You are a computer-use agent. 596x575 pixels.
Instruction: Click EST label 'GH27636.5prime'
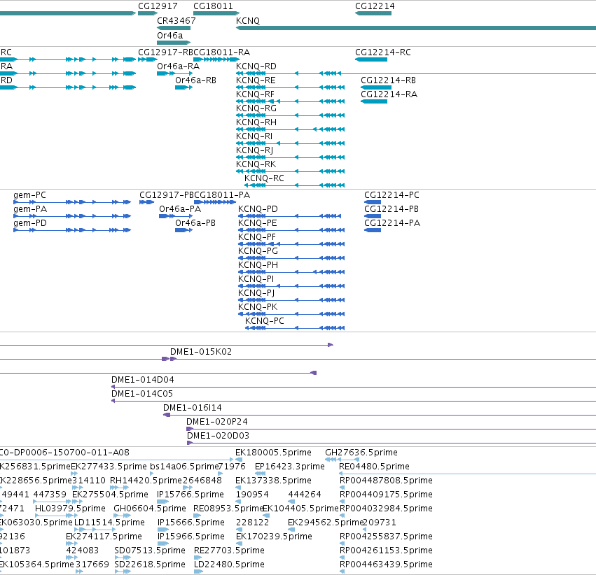coord(361,453)
